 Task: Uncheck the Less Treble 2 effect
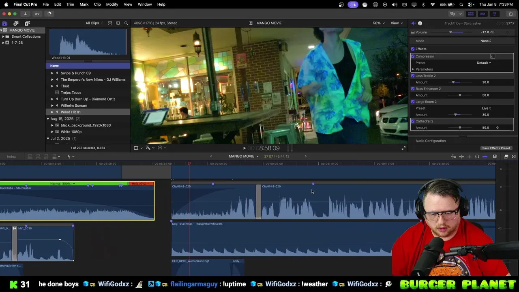(x=413, y=76)
